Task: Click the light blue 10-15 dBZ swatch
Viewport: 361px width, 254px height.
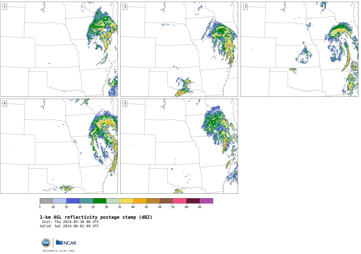Action: tap(60, 201)
